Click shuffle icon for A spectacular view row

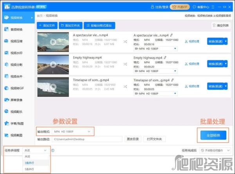pos(125,42)
